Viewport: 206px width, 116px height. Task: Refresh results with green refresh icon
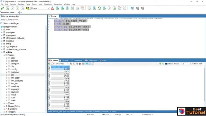click(163, 64)
